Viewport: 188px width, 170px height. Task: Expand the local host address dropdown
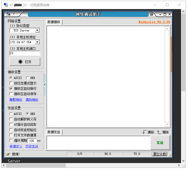37,42
